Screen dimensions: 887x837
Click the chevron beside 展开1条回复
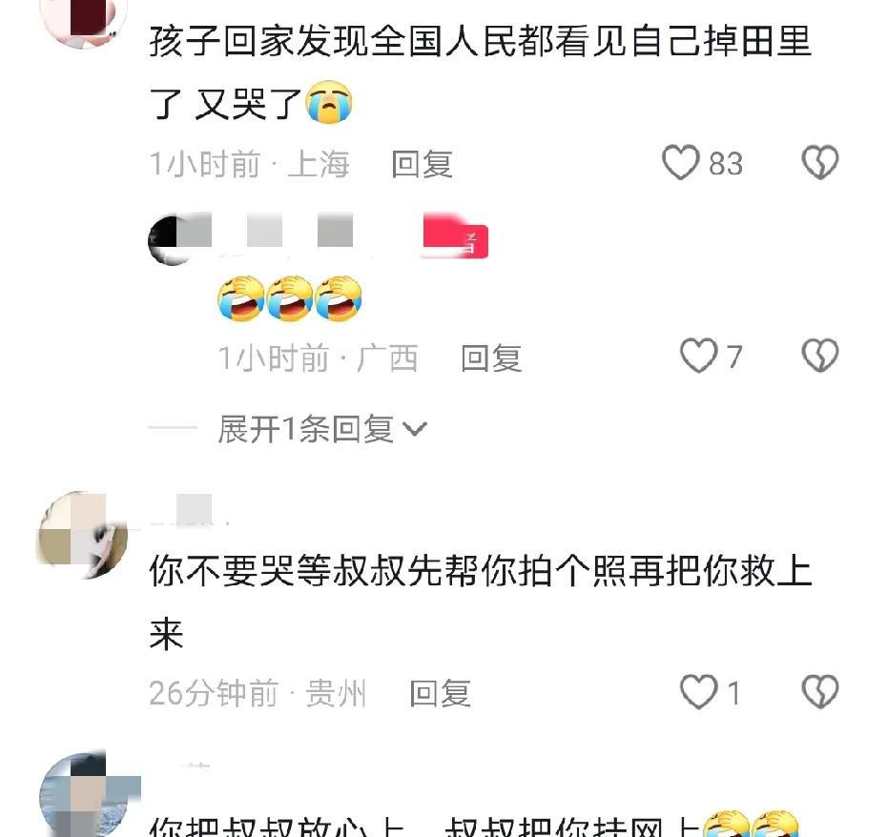415,429
